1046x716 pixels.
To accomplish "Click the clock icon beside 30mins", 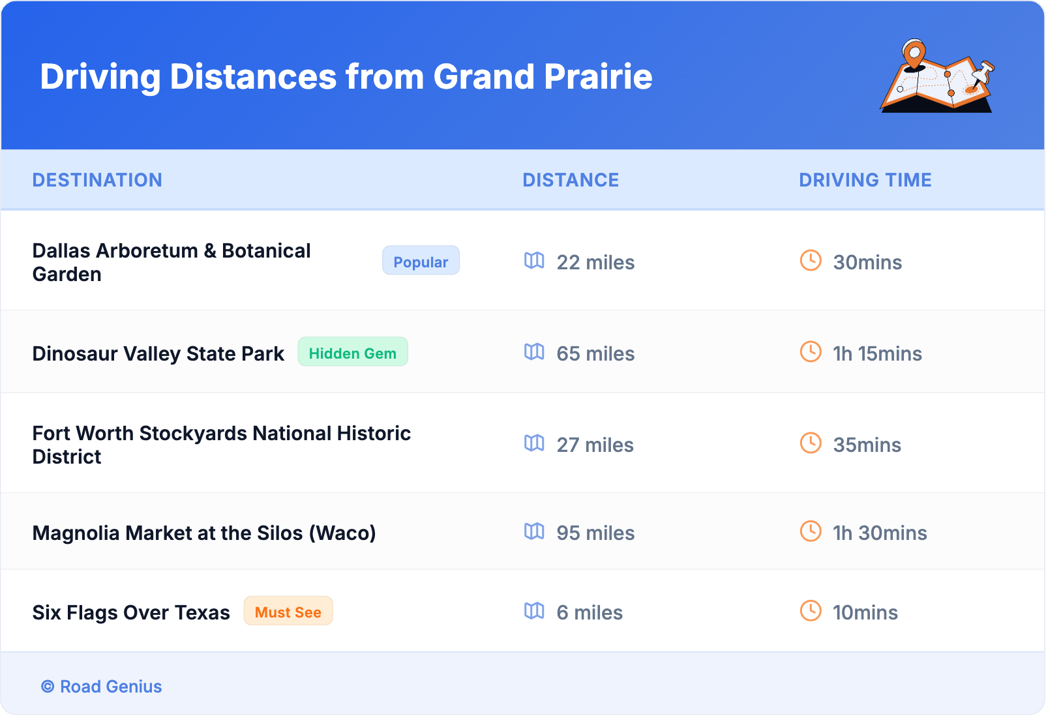I will click(x=811, y=260).
